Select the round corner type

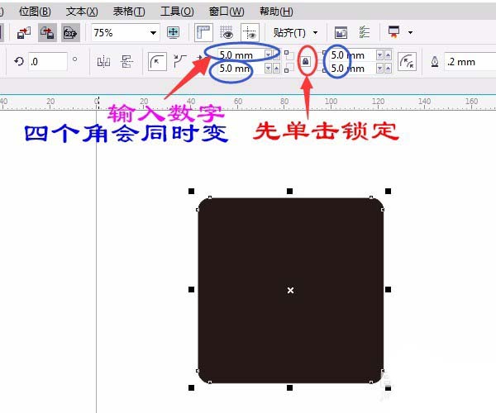pyautogui.click(x=157, y=62)
